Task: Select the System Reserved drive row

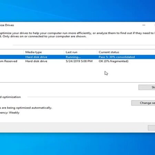Action: pos(77,61)
